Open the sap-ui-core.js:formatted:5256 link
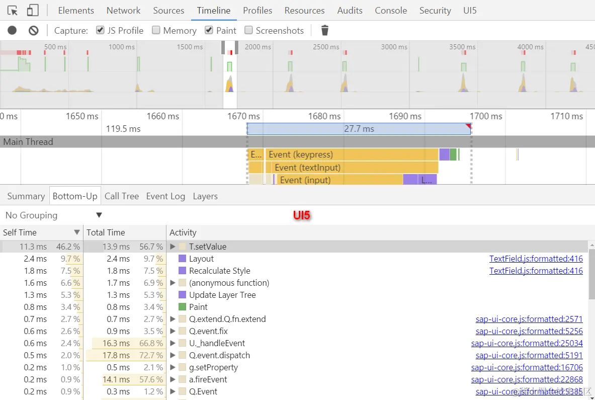595x400 pixels. point(529,331)
